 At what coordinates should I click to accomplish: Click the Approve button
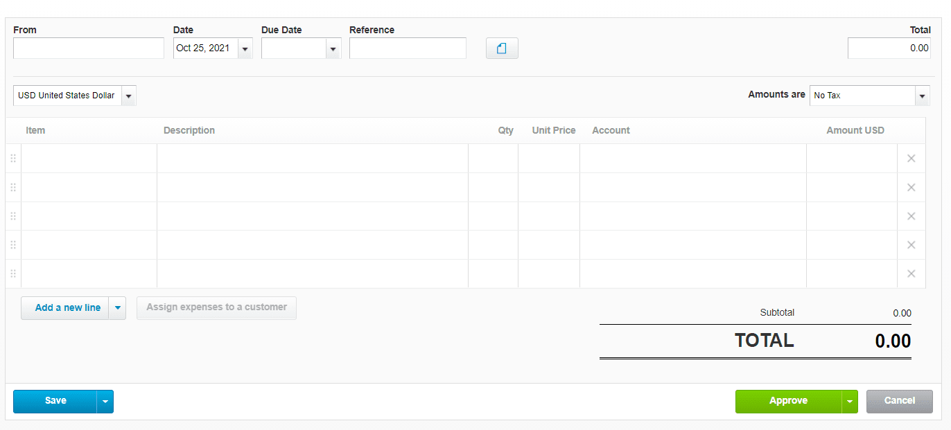point(788,401)
